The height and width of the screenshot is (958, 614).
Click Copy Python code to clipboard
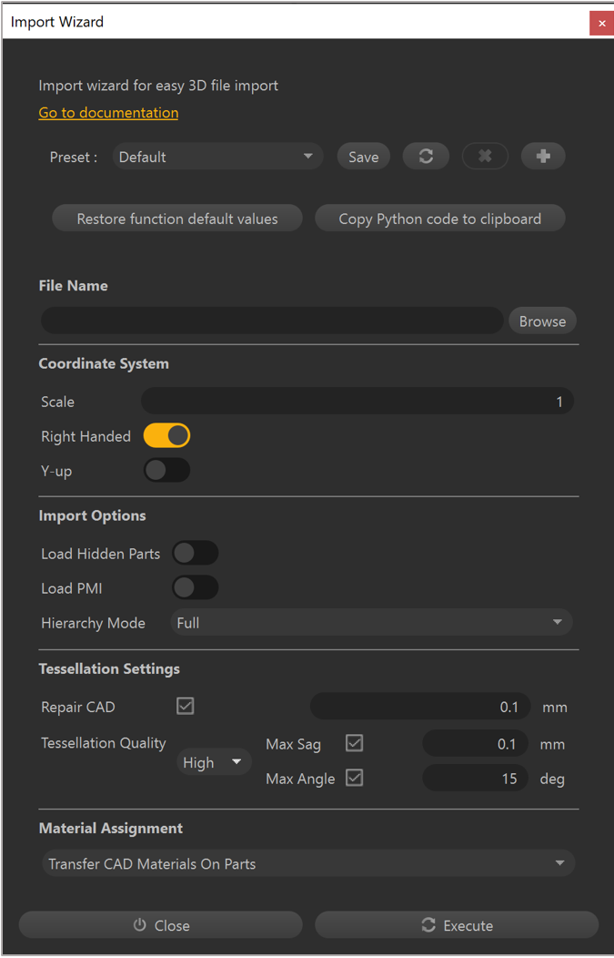pyautogui.click(x=439, y=219)
